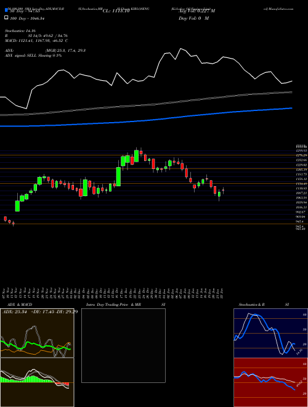Select the 50 Day 947.63 legend text
308x407 pixels.
25,11
